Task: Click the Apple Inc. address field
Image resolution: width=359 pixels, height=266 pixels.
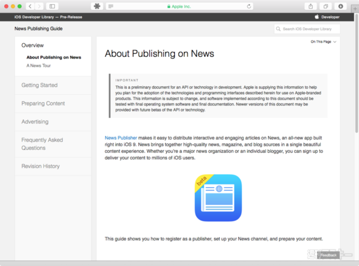Action: 180,7
